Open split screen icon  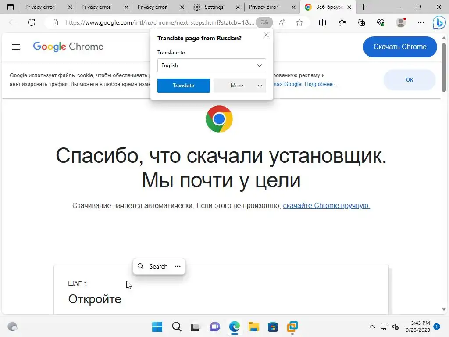coord(322,22)
